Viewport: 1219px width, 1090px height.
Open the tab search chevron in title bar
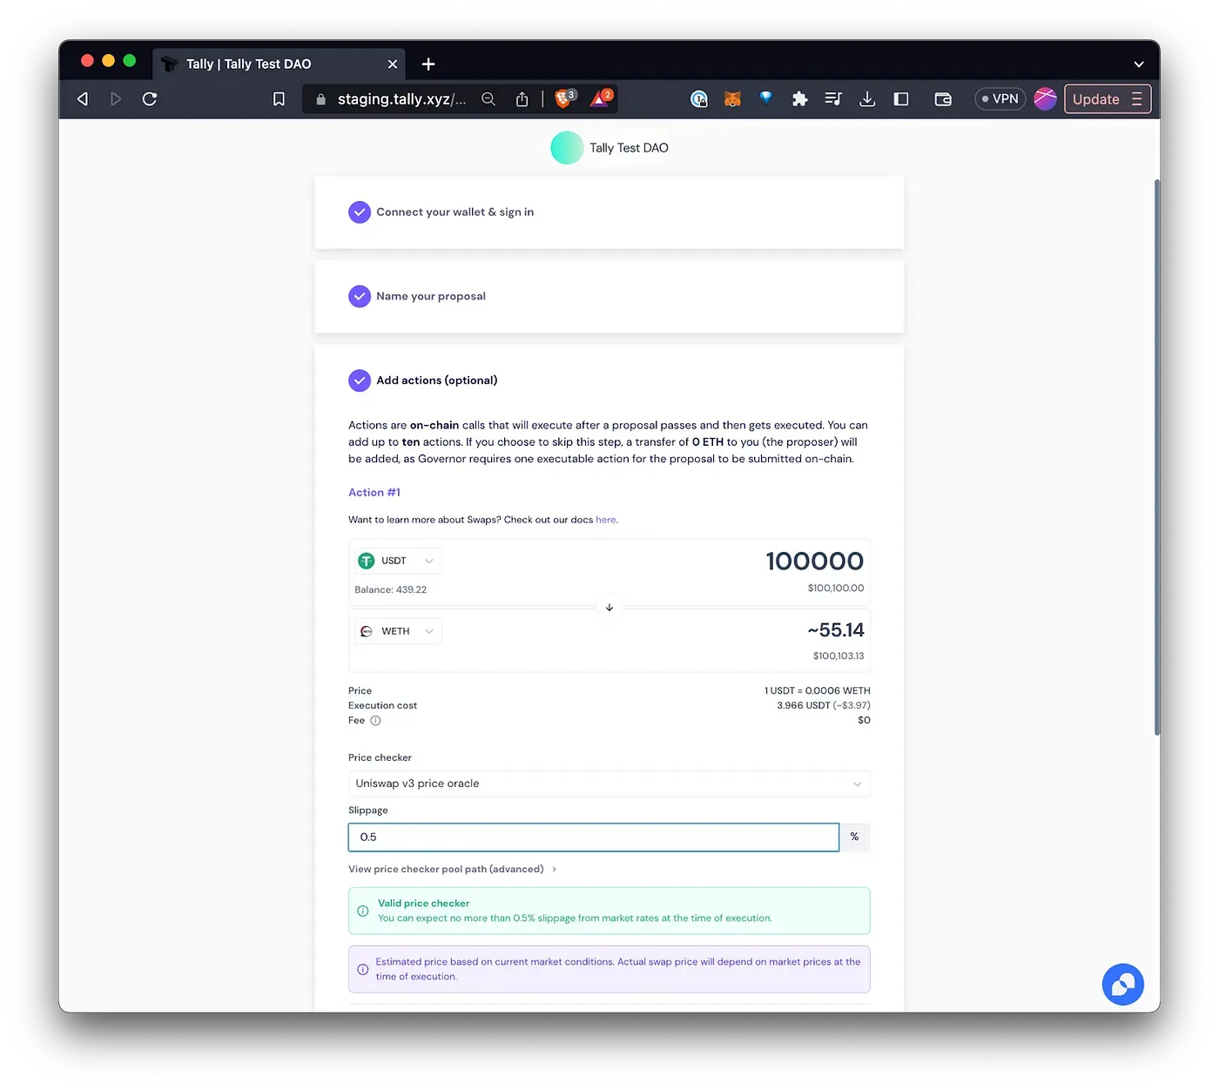click(x=1138, y=64)
